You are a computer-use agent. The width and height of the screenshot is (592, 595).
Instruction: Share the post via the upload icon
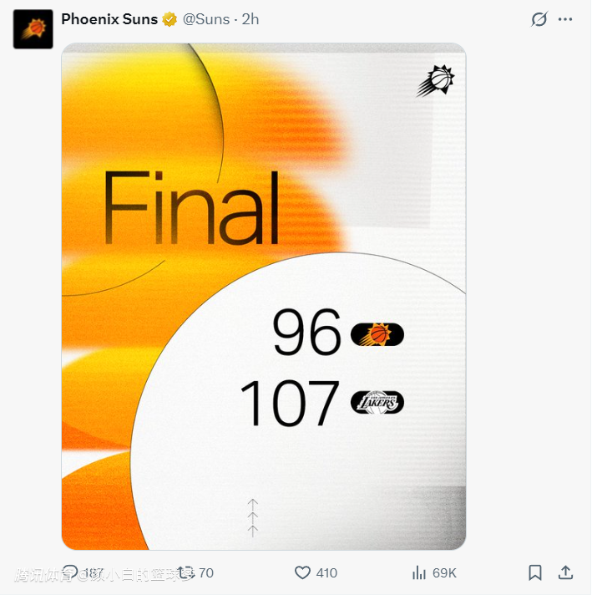[565, 572]
